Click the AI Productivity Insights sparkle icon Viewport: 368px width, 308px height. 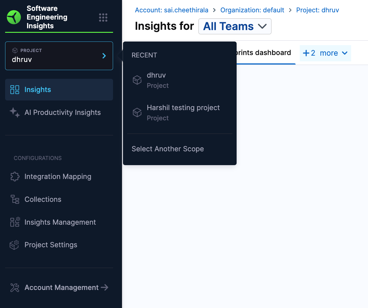coord(15,112)
